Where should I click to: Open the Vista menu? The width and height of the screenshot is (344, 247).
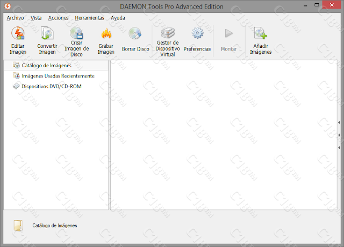coord(36,18)
